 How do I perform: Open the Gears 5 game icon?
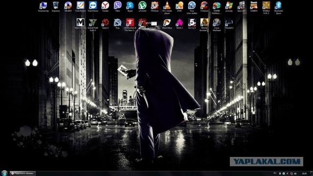click(105, 24)
